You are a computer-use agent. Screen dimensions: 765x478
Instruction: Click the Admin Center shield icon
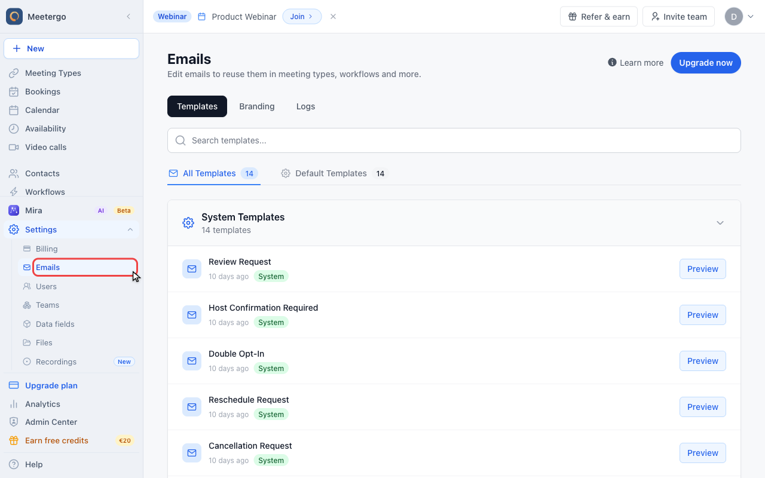(x=14, y=422)
